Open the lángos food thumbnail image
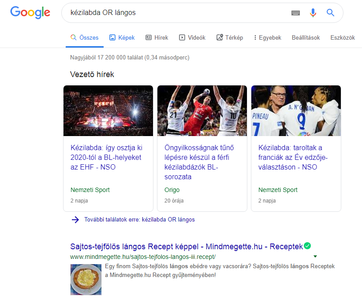This screenshot has height=299, width=362. [86, 280]
